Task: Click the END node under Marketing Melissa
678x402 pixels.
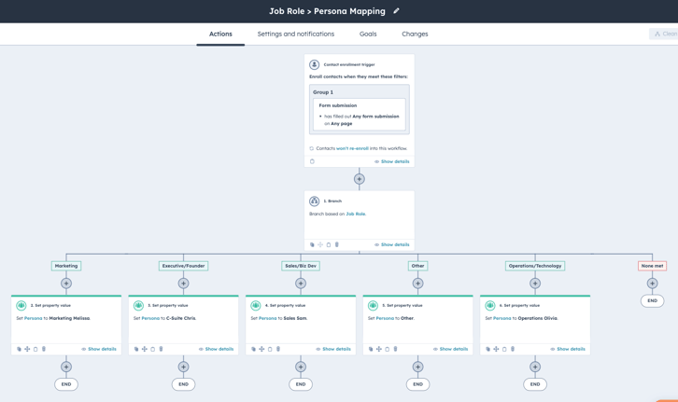Action: pos(66,384)
